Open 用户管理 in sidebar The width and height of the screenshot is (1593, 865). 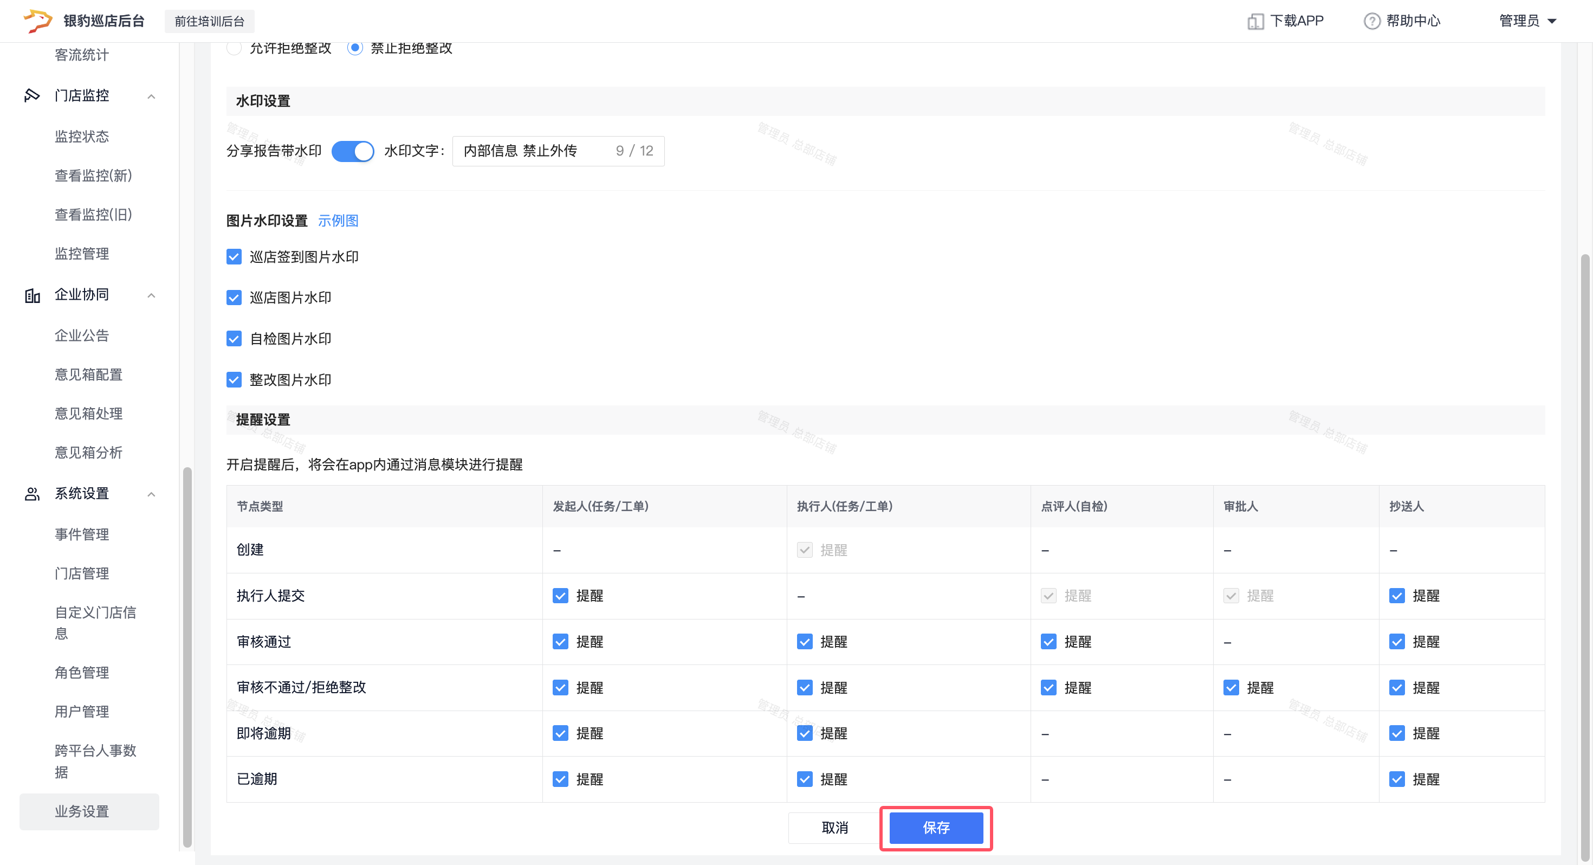[82, 712]
